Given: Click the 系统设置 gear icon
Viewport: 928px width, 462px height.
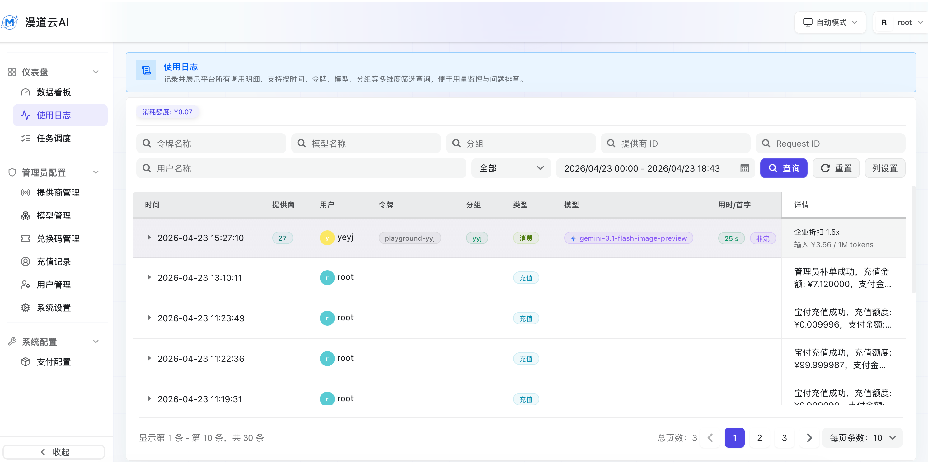Looking at the screenshot, I should 26,308.
